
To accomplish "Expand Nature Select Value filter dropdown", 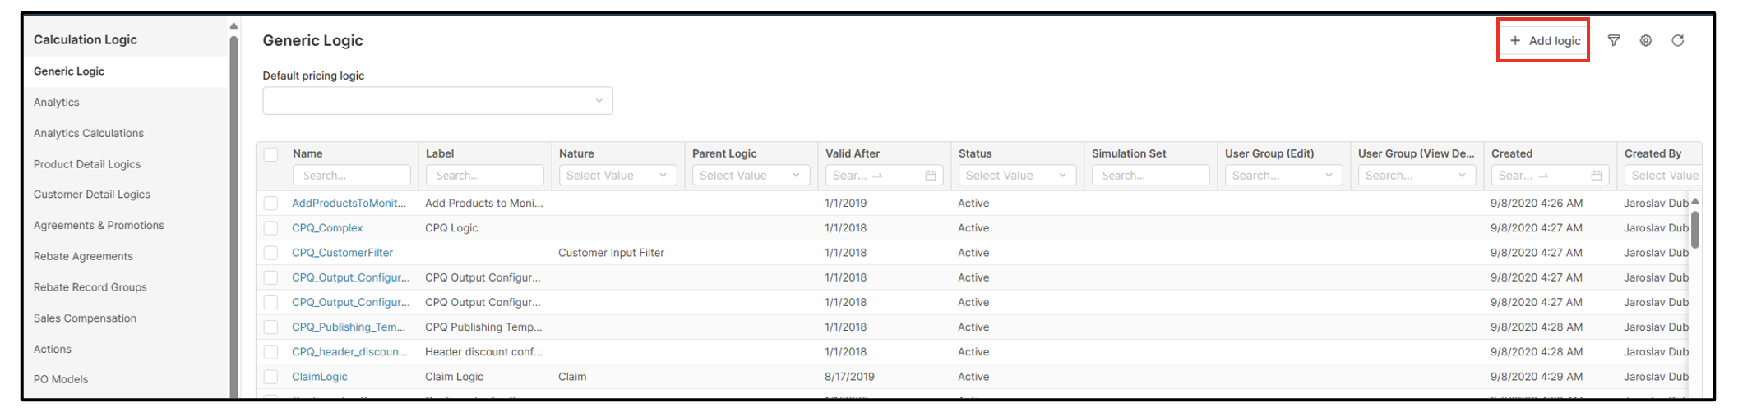I will (617, 176).
